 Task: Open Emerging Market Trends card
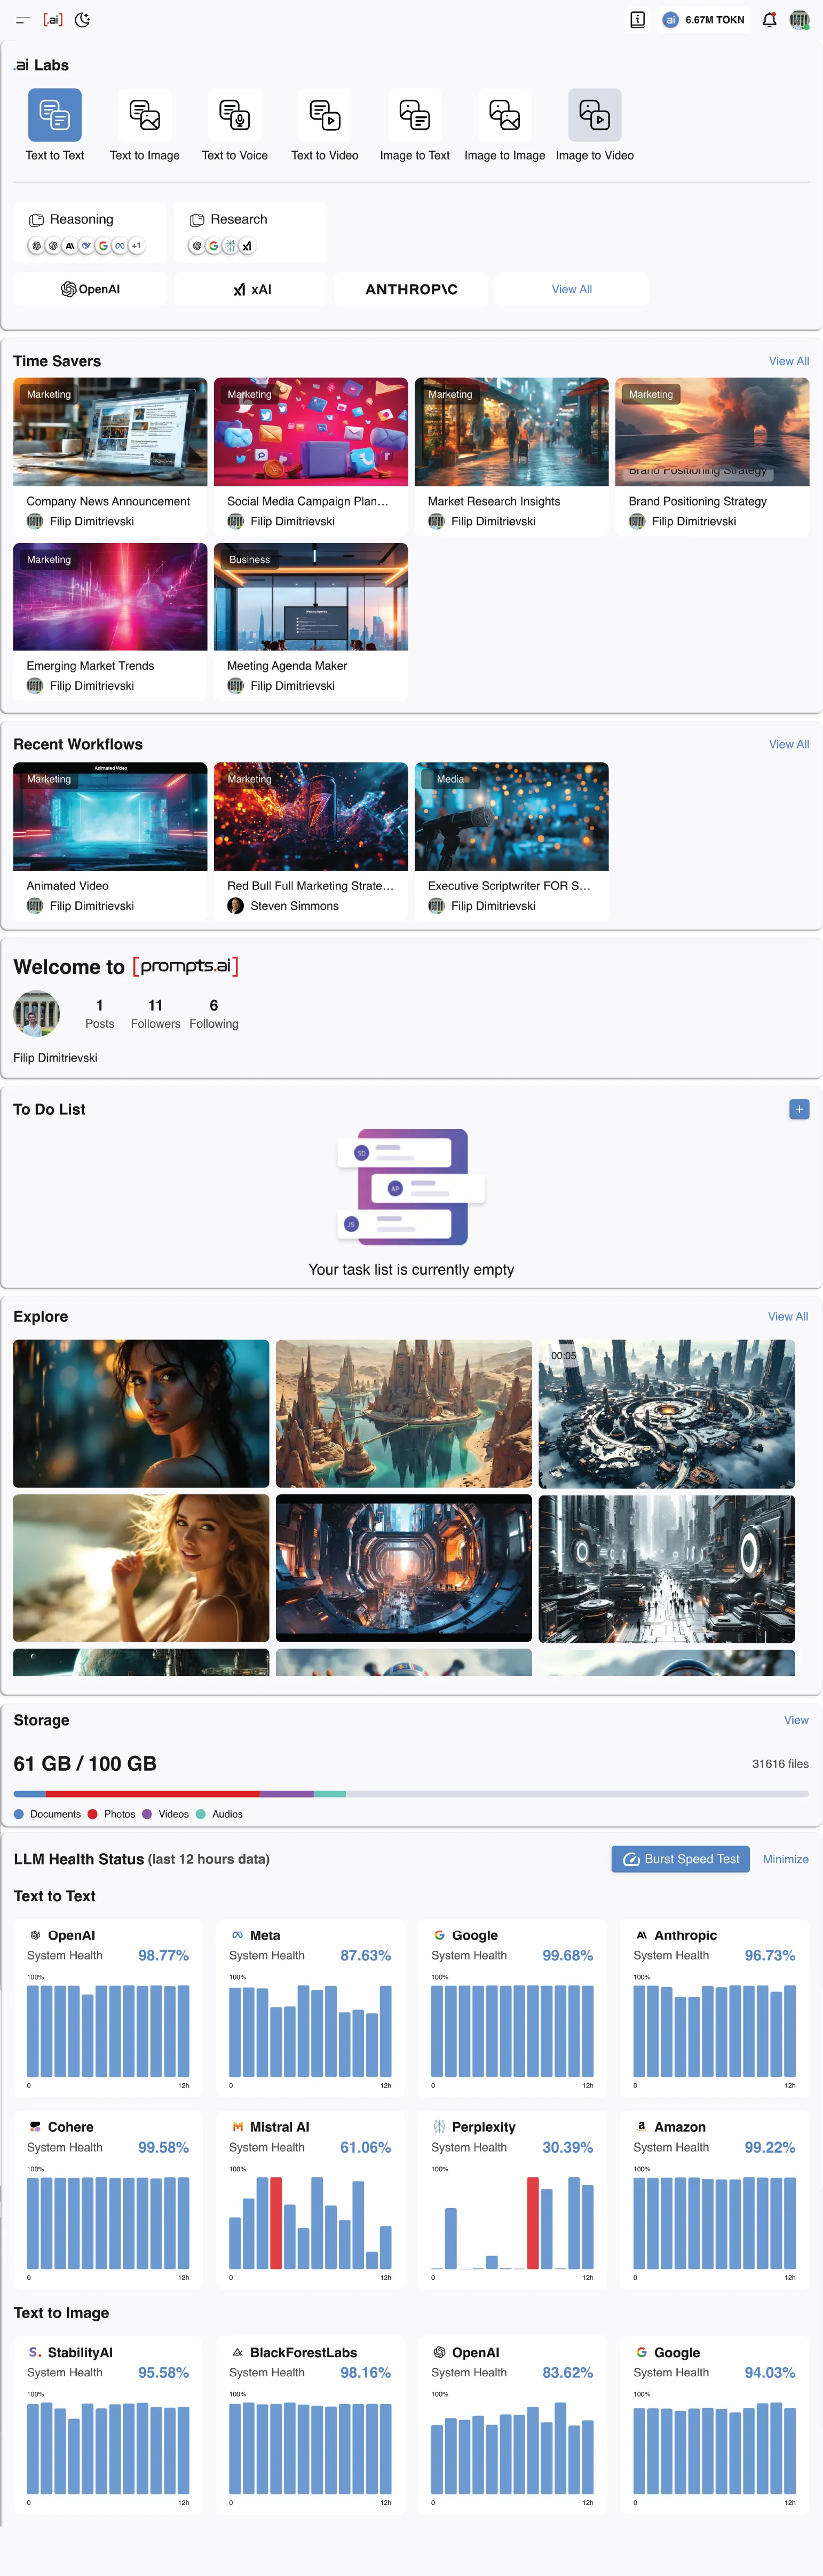(x=110, y=621)
